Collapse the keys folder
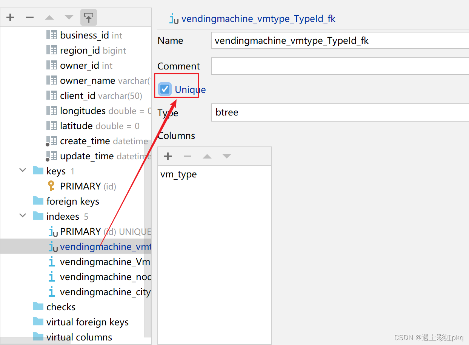469x345 pixels. [22, 170]
